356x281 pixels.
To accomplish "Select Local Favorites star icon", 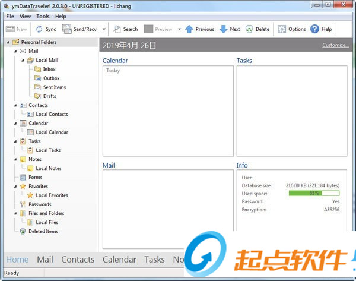I will [x=30, y=195].
